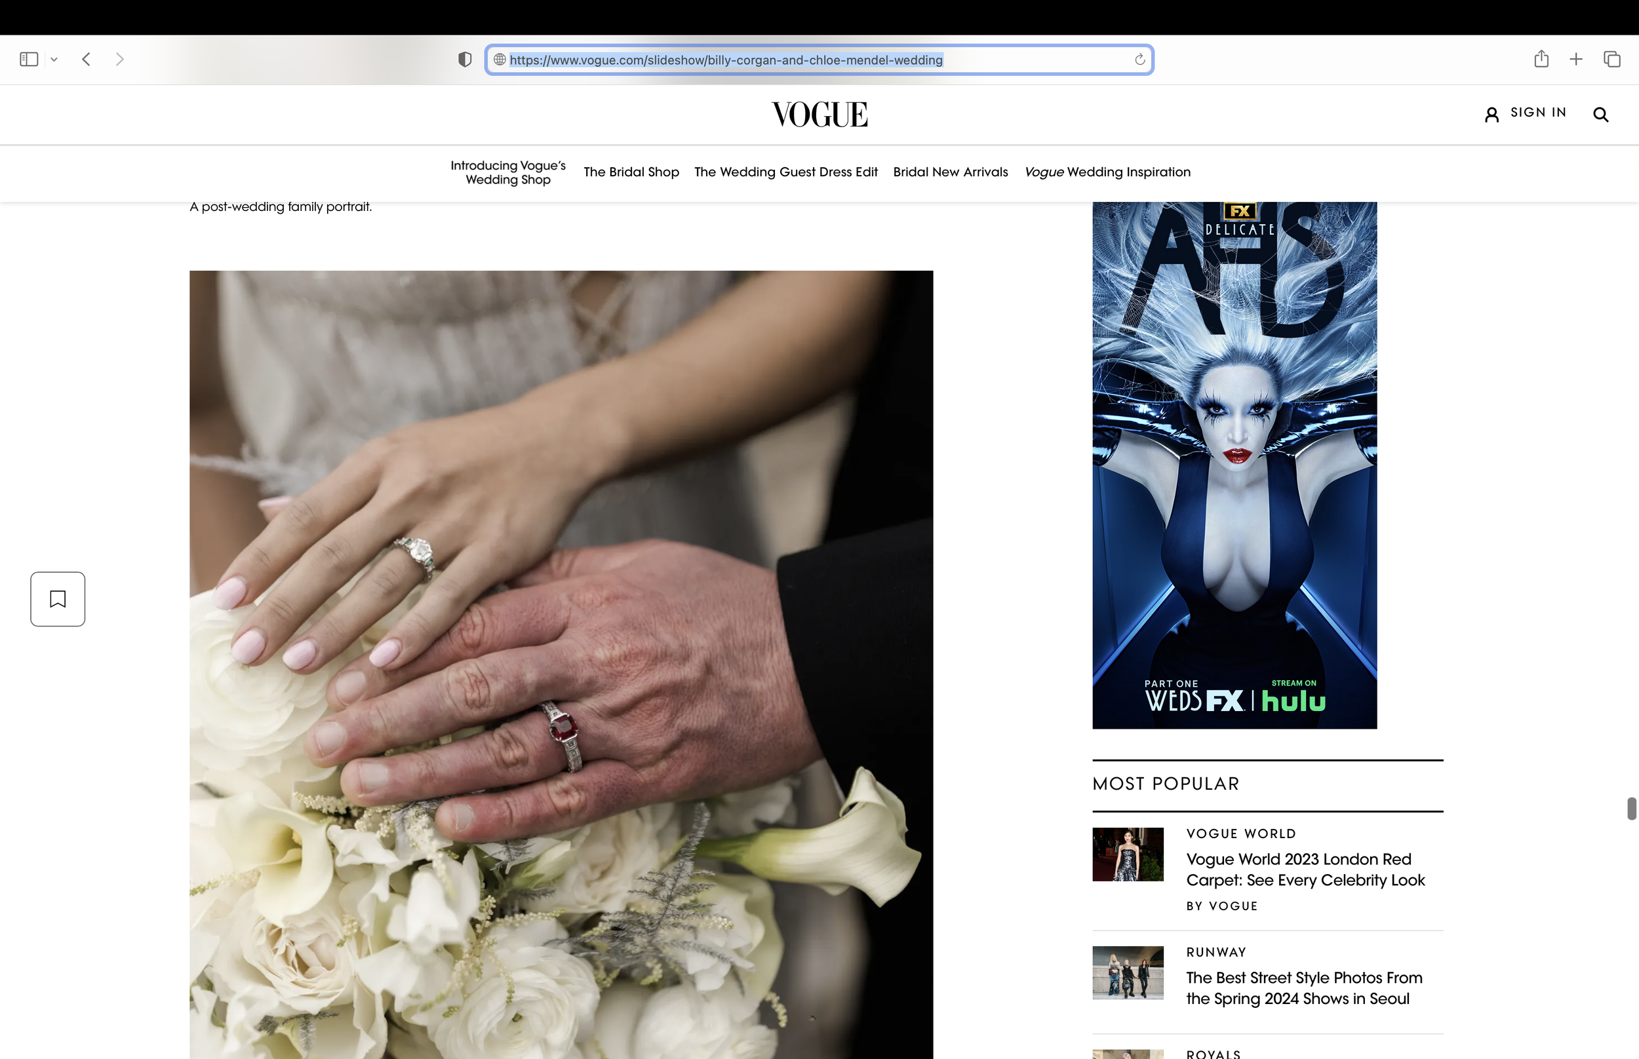Open Introducing Vogue's Wedding Shop menu item
This screenshot has width=1639, height=1059.
[x=507, y=172]
